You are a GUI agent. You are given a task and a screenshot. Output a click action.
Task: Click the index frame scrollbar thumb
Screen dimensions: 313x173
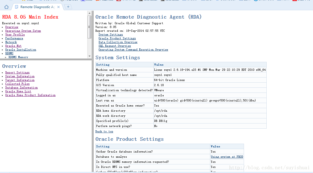90,27
